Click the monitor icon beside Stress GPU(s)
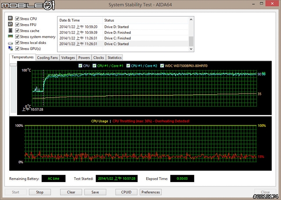Screen dimensions: 281x200 point(11,48)
